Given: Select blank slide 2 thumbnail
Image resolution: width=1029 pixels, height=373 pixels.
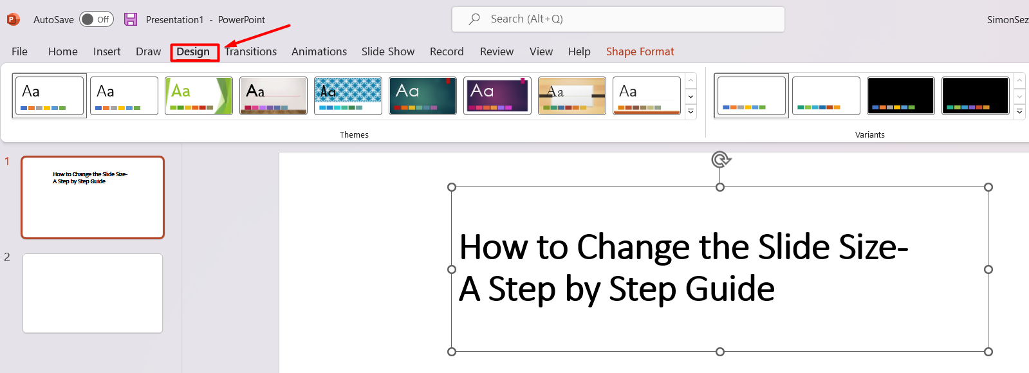Looking at the screenshot, I should [93, 293].
